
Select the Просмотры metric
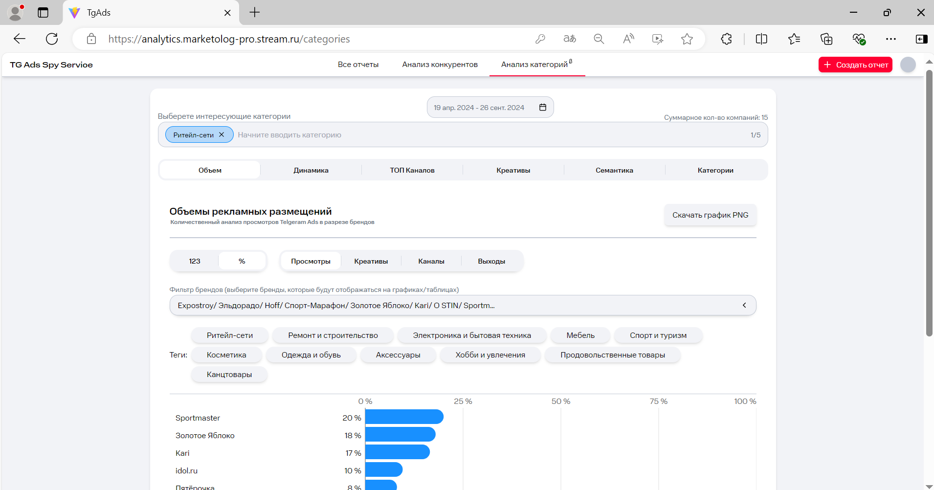click(x=311, y=261)
